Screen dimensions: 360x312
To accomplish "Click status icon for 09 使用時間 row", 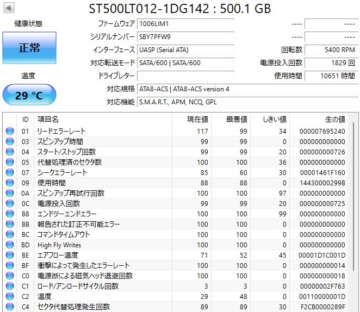I will pos(10,183).
